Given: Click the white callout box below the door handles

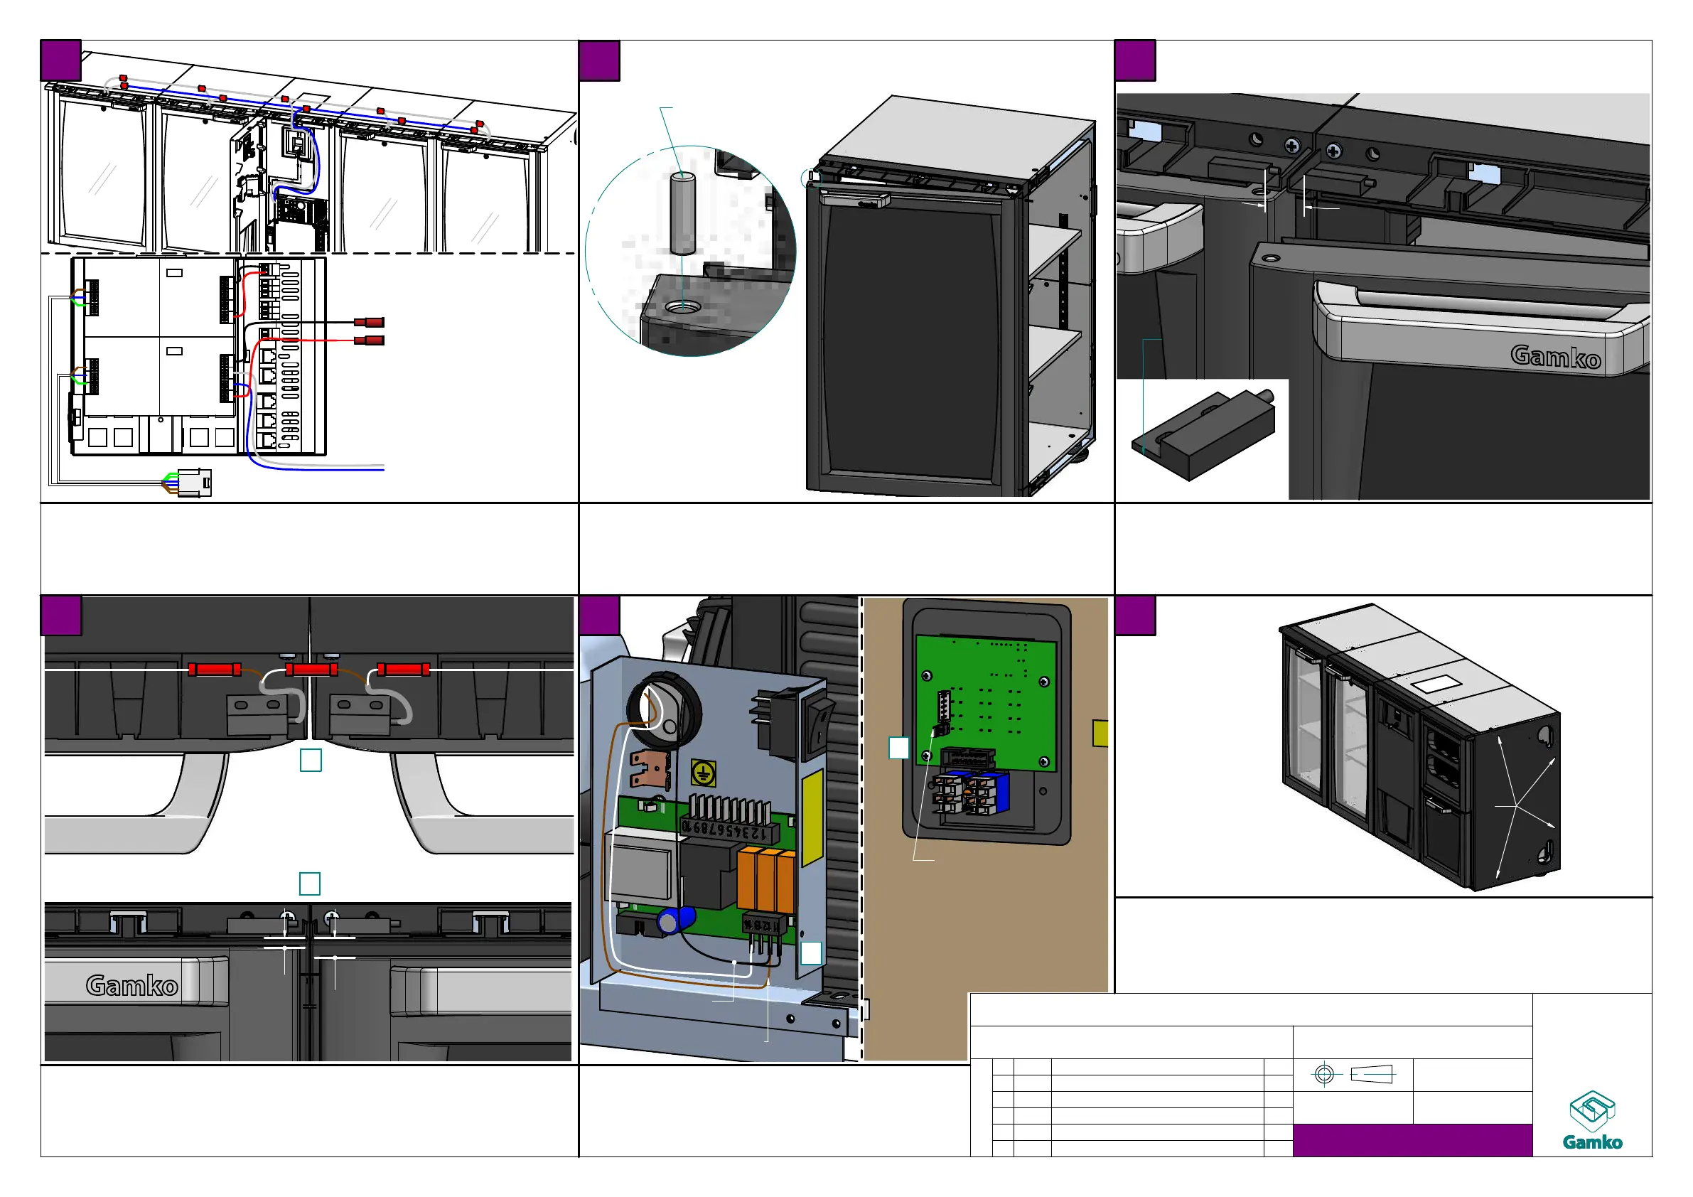Looking at the screenshot, I should pos(309,883).
